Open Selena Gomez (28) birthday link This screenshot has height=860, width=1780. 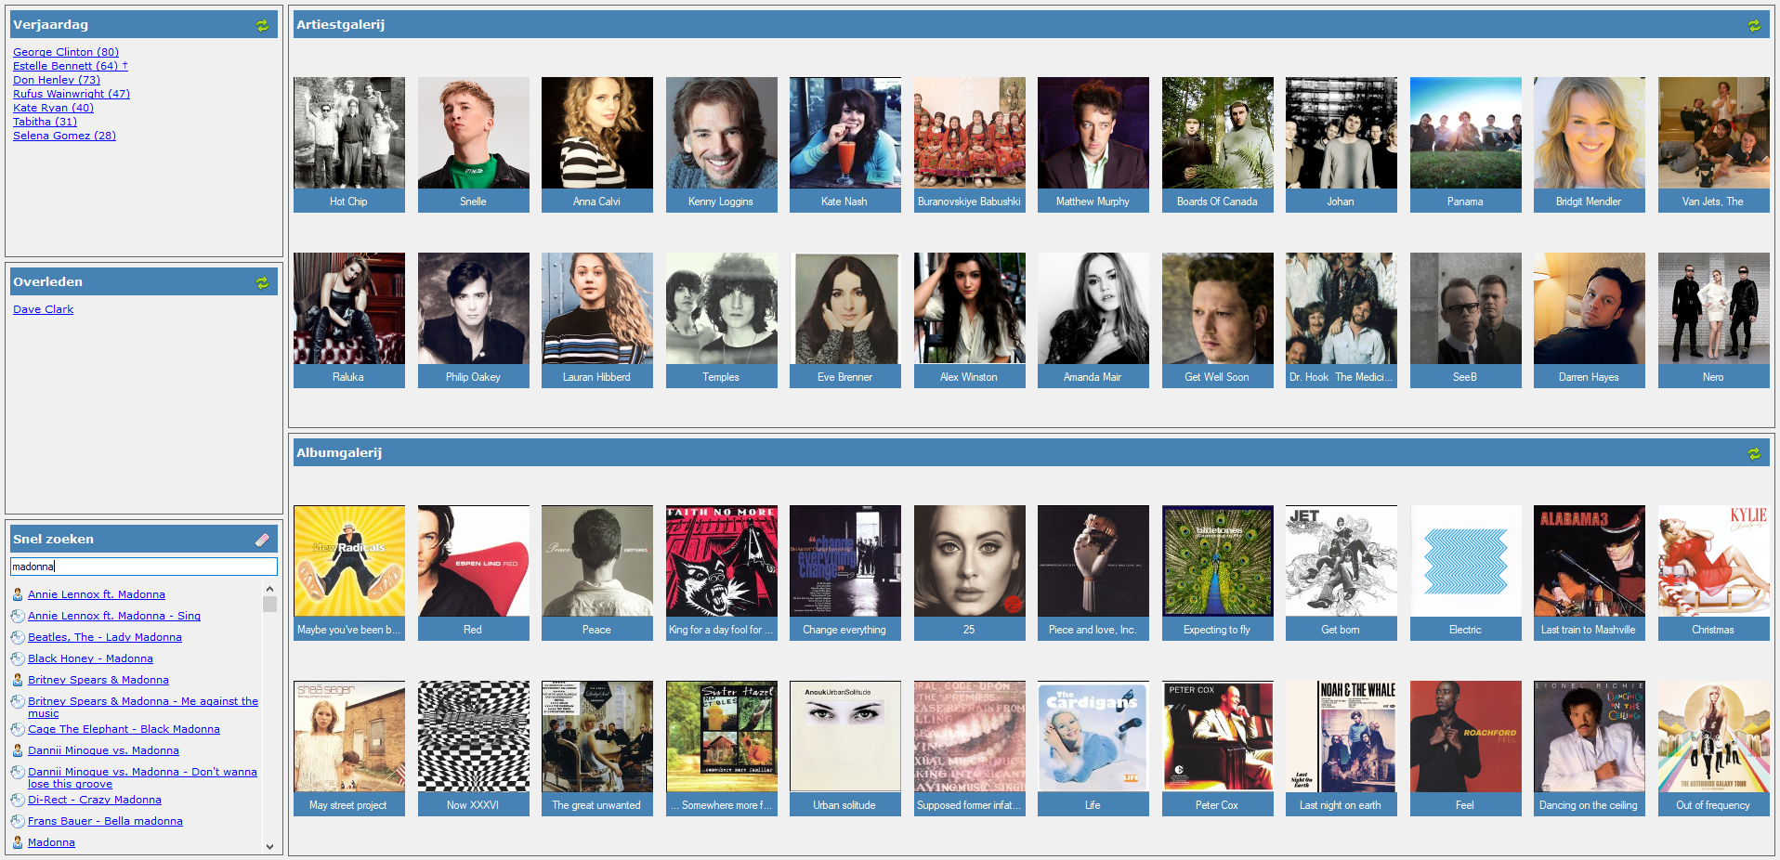pyautogui.click(x=64, y=136)
